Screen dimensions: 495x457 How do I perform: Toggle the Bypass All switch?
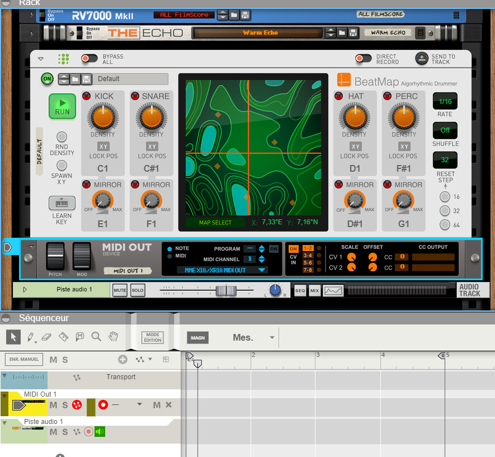click(x=89, y=58)
